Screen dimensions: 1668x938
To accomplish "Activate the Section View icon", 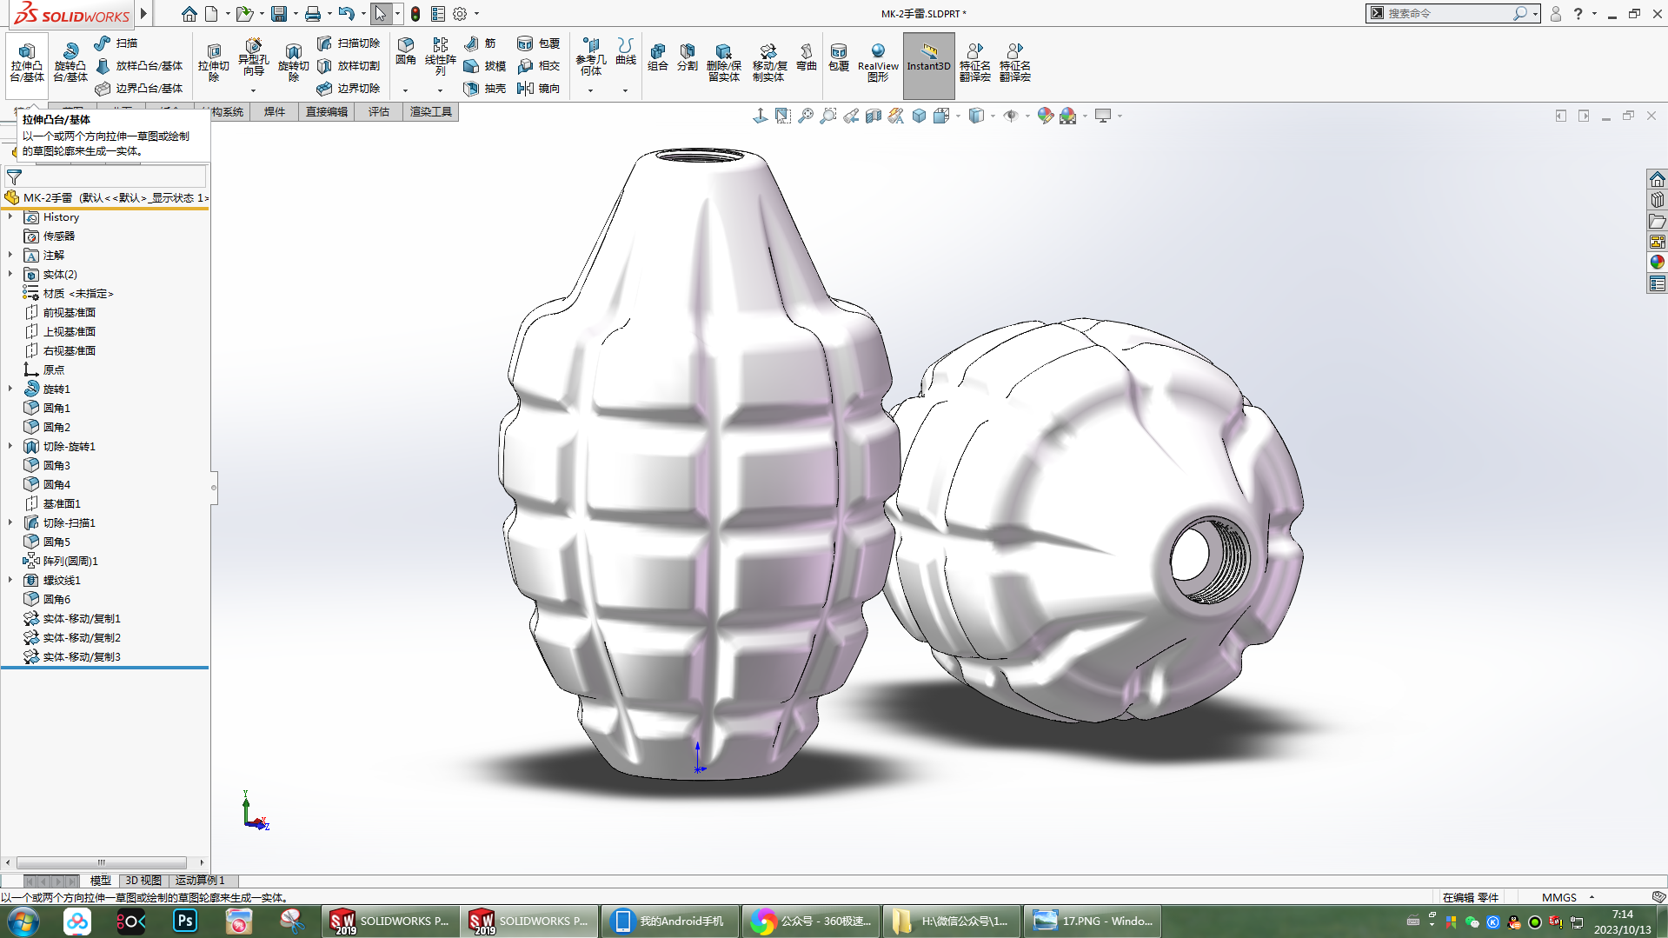I will (874, 116).
